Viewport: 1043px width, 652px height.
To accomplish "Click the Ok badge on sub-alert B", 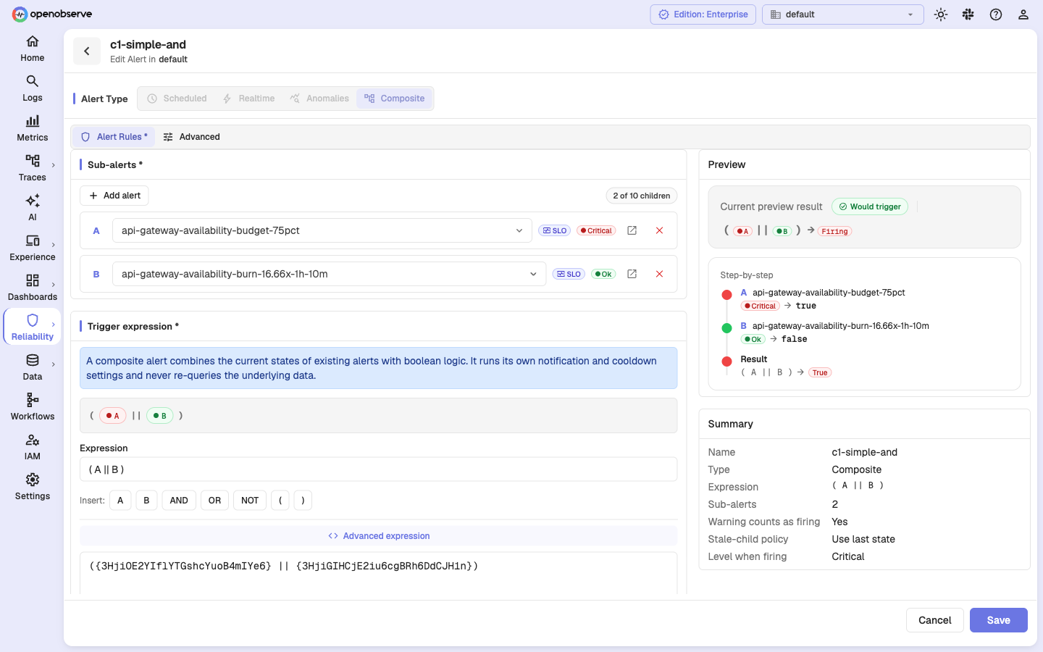I will tap(603, 274).
